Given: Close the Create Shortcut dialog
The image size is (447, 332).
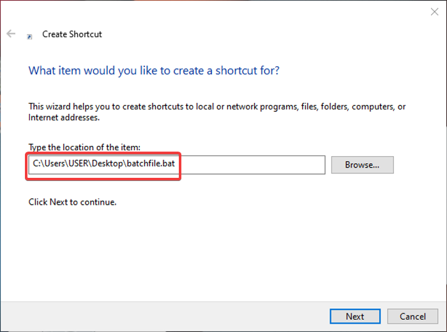Looking at the screenshot, I should 434,12.
